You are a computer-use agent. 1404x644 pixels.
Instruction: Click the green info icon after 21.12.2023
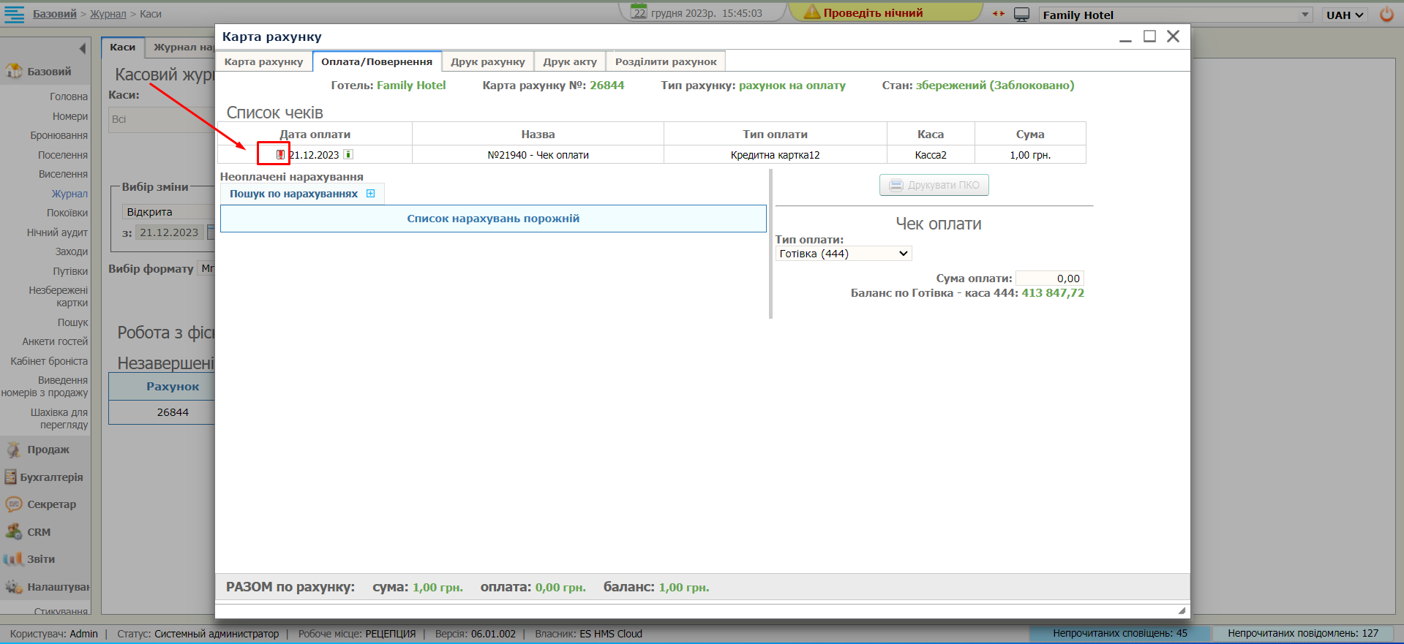pos(348,154)
